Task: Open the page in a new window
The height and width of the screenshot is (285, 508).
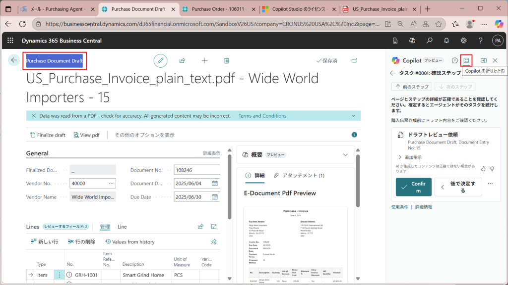Action: (354, 60)
